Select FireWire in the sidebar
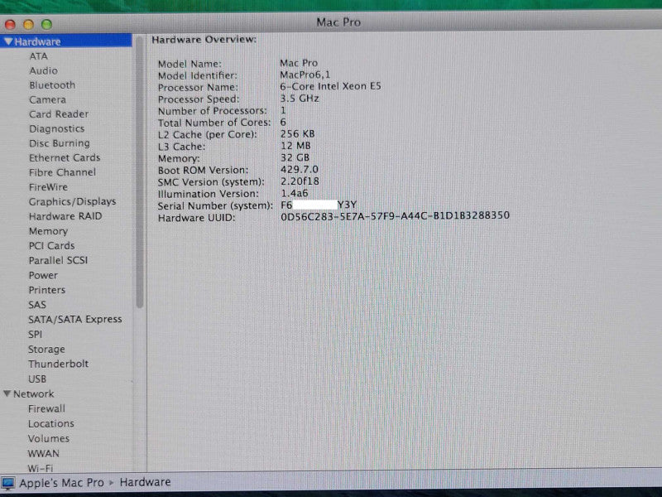 click(x=48, y=187)
